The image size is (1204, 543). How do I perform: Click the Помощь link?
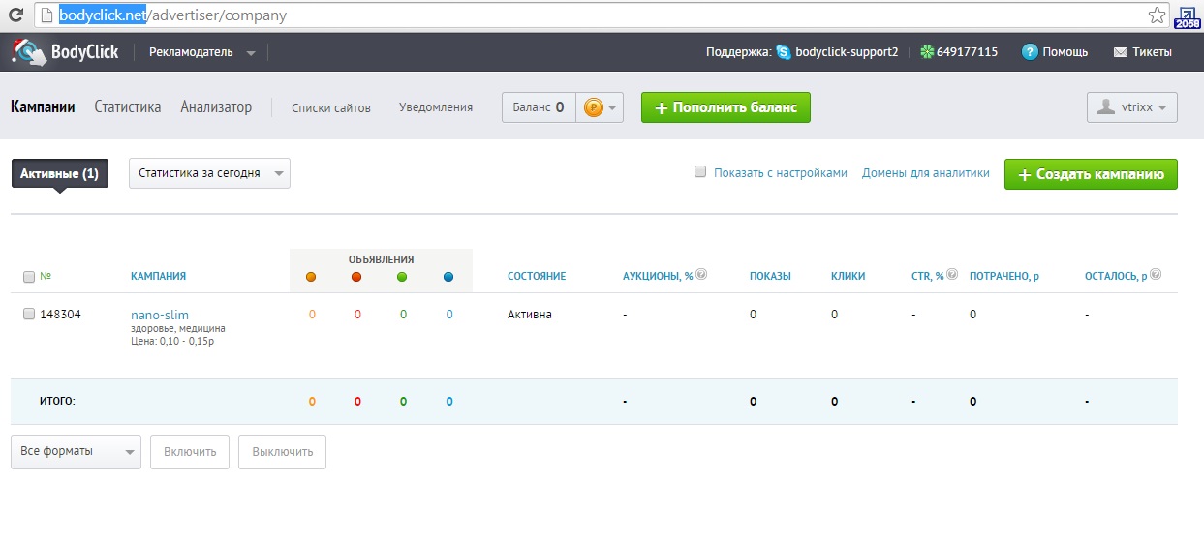coord(1065,52)
